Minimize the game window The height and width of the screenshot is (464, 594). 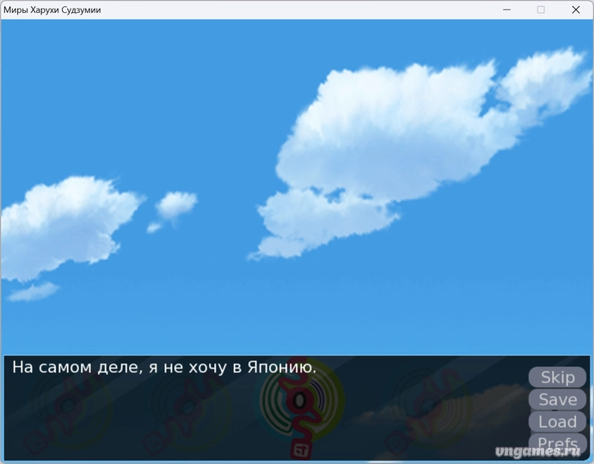tap(506, 9)
